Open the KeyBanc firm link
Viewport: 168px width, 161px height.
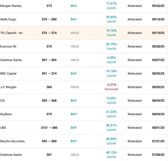tap(6, 114)
